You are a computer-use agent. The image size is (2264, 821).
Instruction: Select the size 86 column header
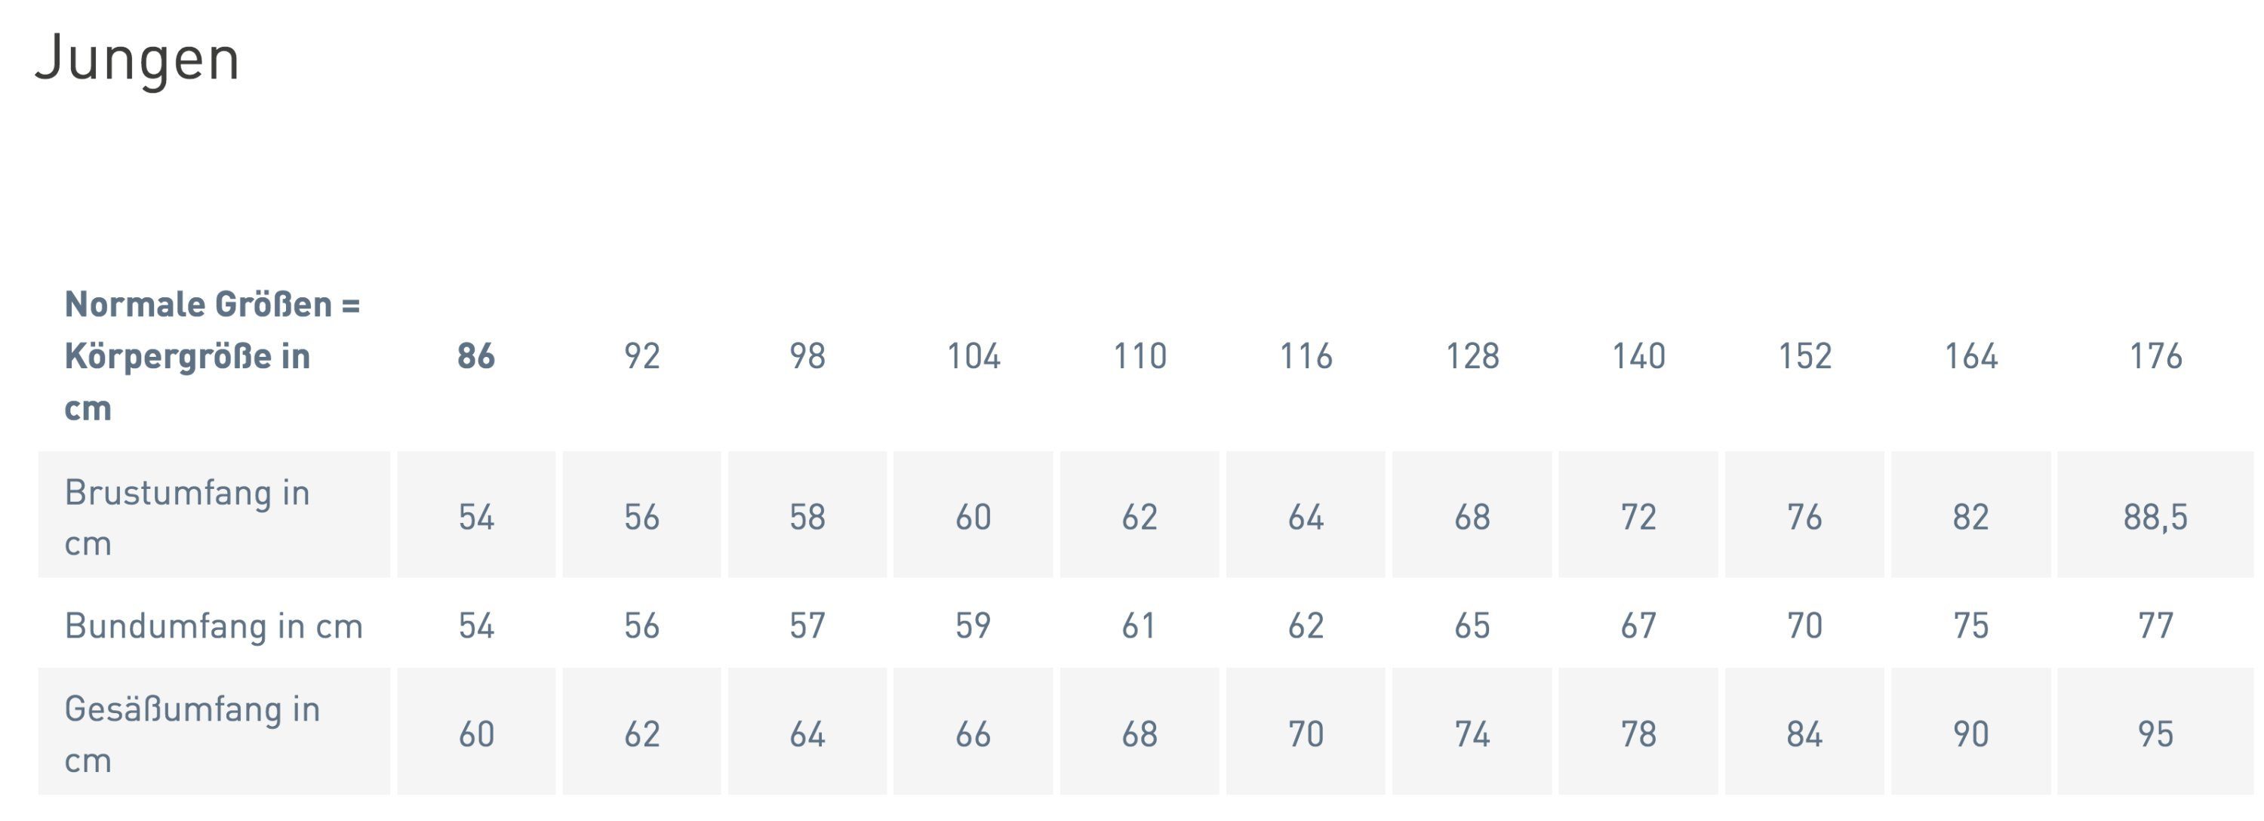click(x=475, y=356)
